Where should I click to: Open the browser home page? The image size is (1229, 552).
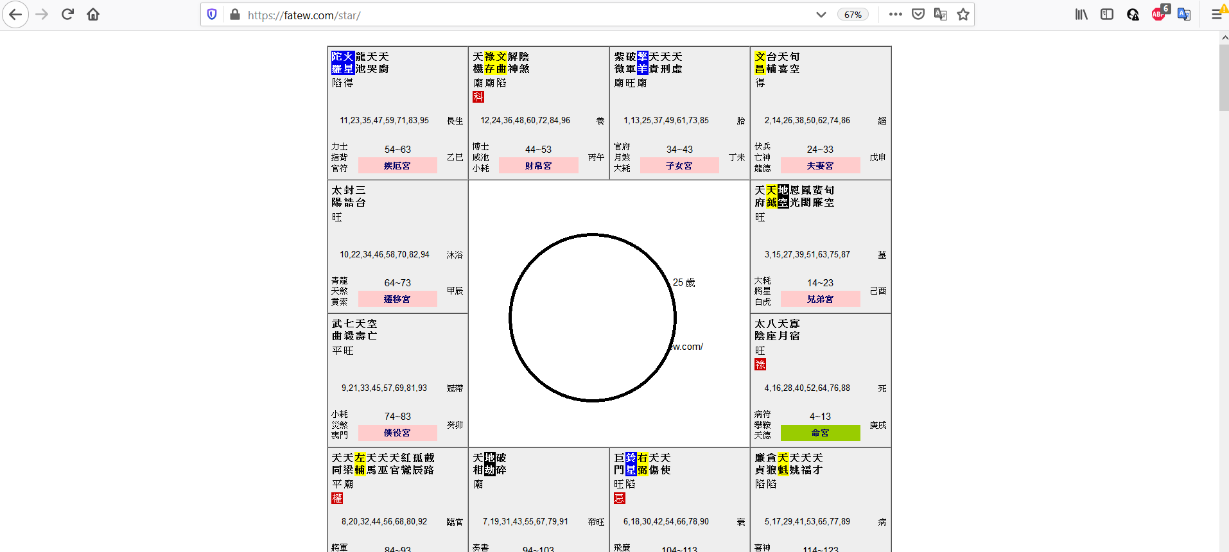tap(93, 14)
